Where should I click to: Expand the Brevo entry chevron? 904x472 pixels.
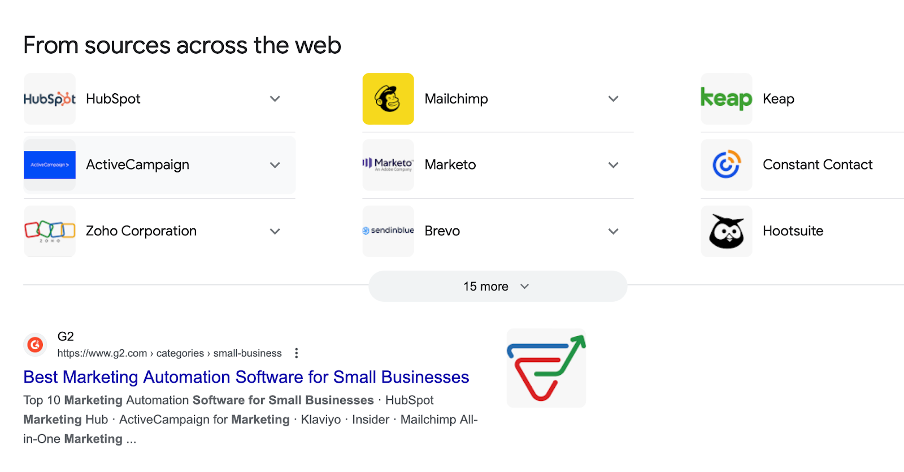614,231
